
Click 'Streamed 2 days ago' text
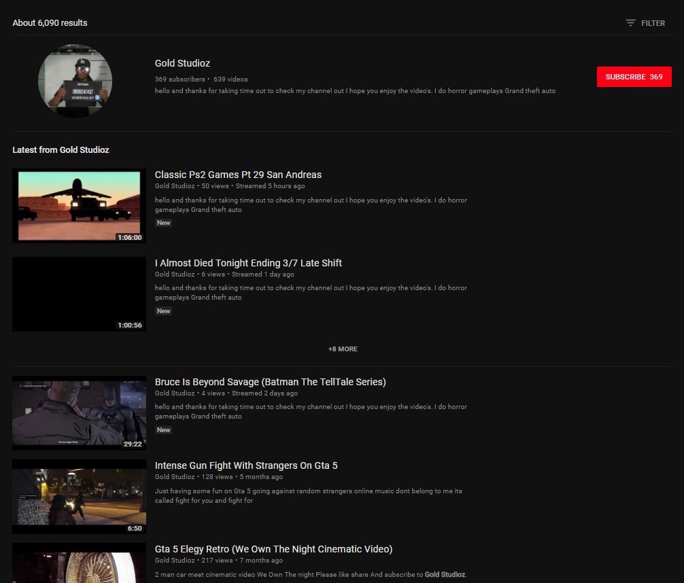(x=264, y=393)
